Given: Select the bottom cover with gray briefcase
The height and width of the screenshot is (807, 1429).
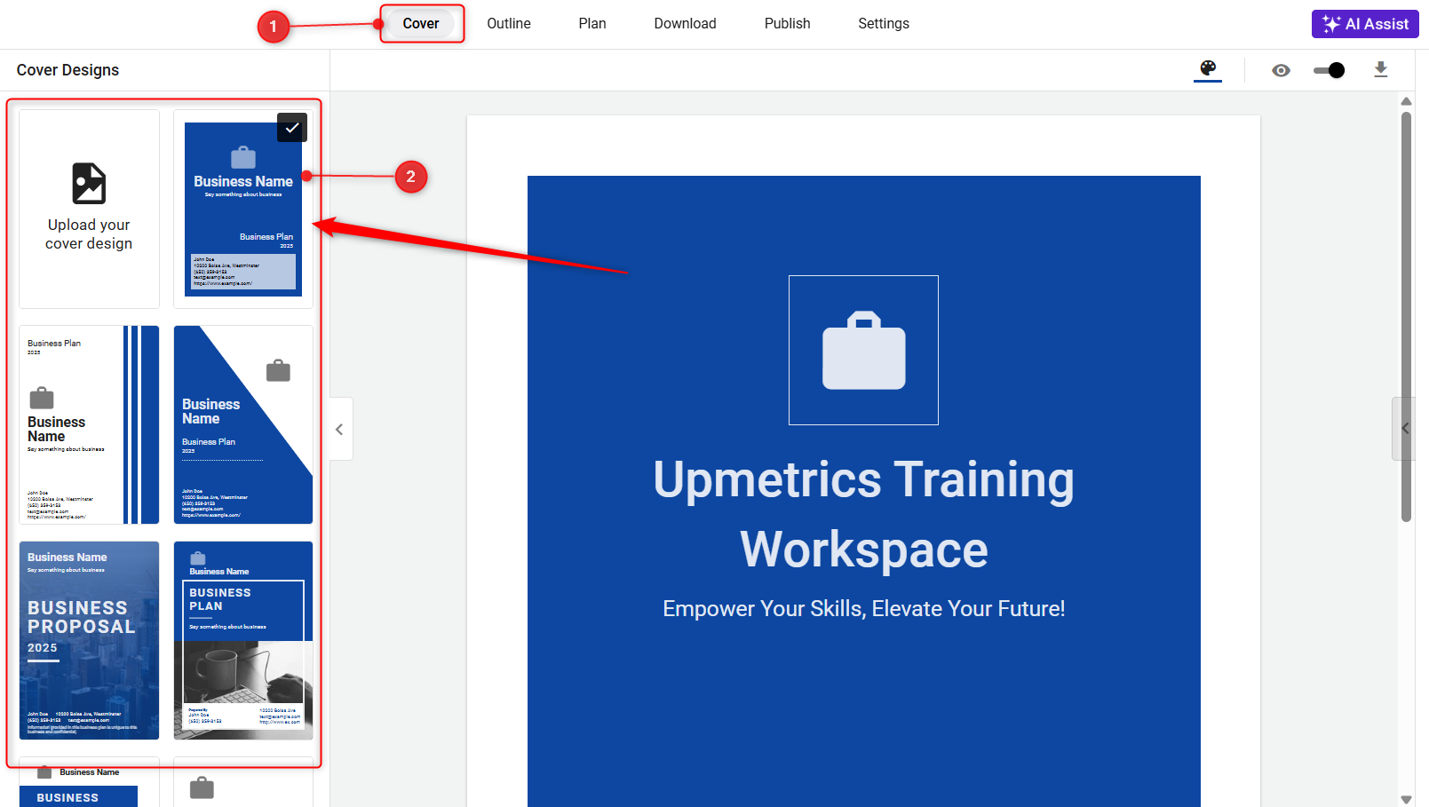Looking at the screenshot, I should tap(243, 782).
